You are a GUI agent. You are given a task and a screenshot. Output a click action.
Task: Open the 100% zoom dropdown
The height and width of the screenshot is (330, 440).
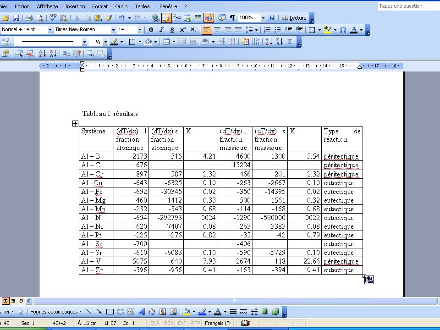click(x=263, y=18)
